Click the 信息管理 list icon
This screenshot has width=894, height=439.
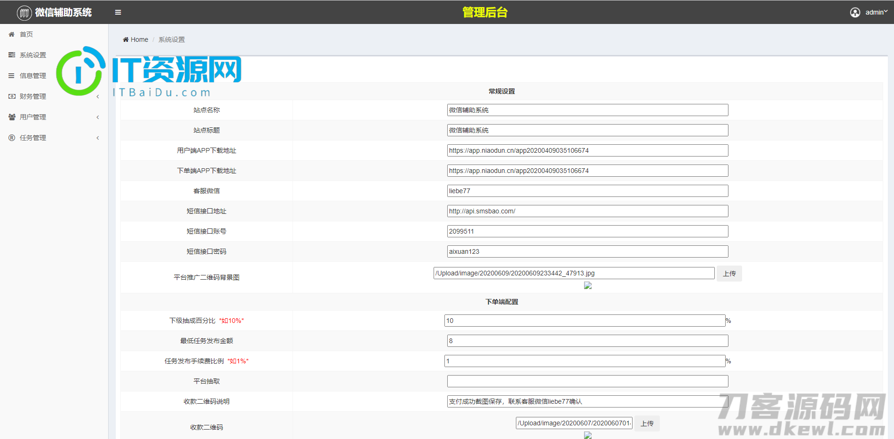[12, 76]
